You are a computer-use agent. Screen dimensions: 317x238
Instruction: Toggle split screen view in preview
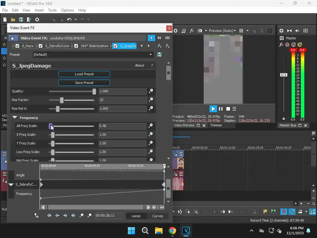coord(200,31)
